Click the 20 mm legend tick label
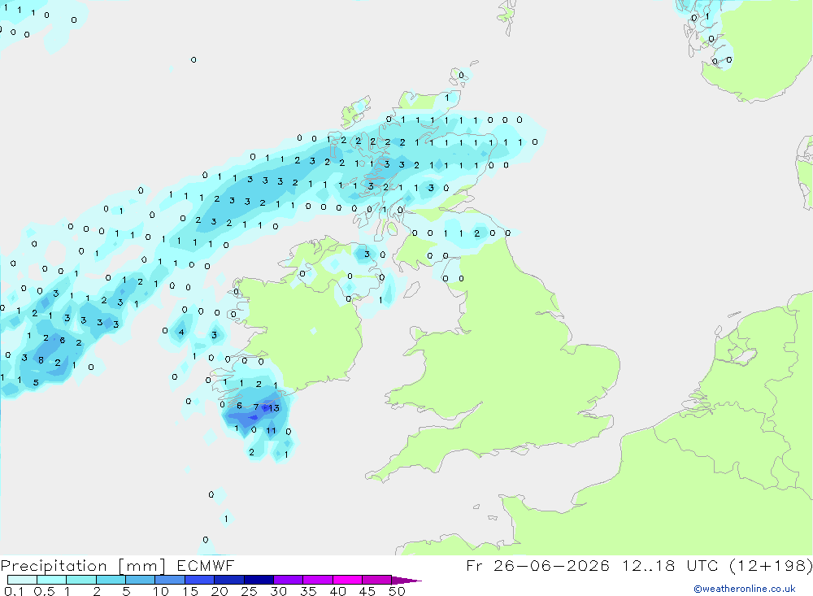Screen dimensions: 813x596 point(220,591)
